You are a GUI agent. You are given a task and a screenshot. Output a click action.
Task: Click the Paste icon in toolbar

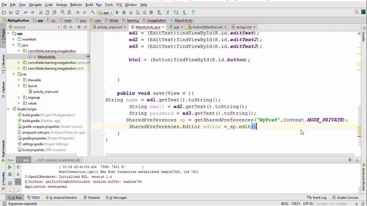pyautogui.click(x=54, y=13)
